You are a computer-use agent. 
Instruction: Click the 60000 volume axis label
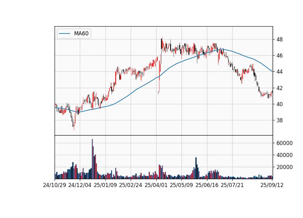coord(285,143)
